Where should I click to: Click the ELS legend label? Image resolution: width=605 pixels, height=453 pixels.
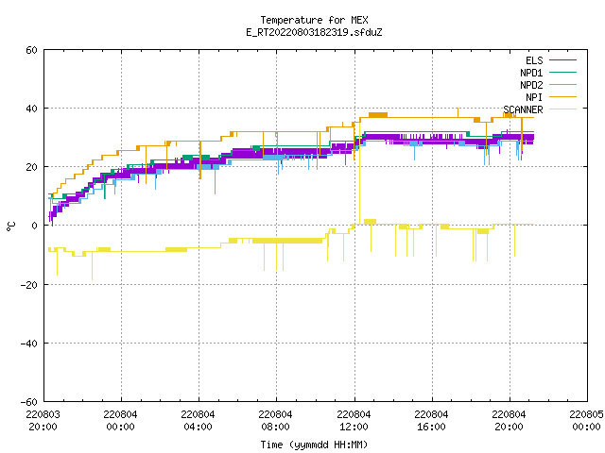coord(534,60)
